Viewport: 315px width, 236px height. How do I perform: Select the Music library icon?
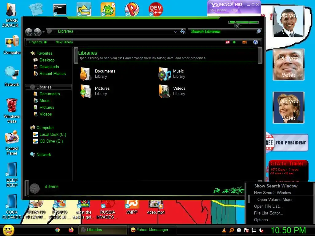(x=164, y=74)
